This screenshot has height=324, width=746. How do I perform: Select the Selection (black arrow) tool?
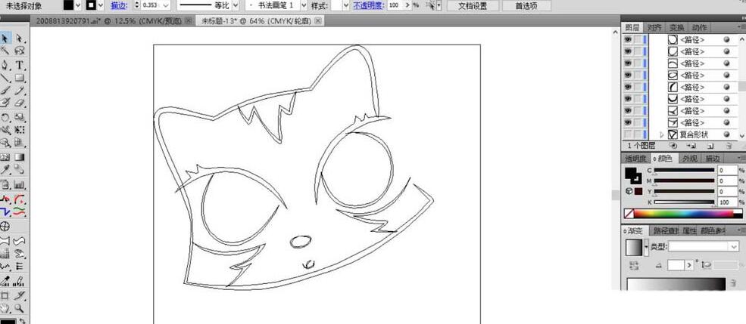click(x=5, y=39)
